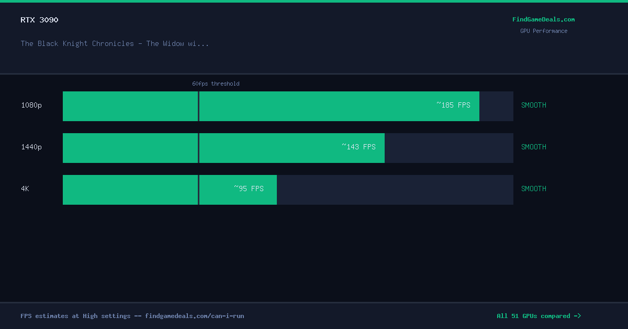628x329 pixels.
Task: Click the ~95 FPS value label
Action: coord(249,189)
